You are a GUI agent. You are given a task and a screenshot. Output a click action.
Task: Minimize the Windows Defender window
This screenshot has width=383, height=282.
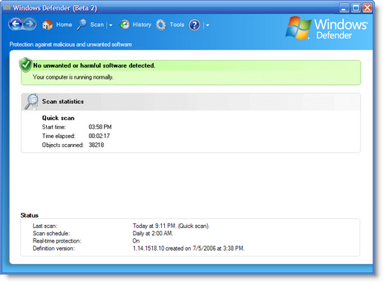pos(344,7)
